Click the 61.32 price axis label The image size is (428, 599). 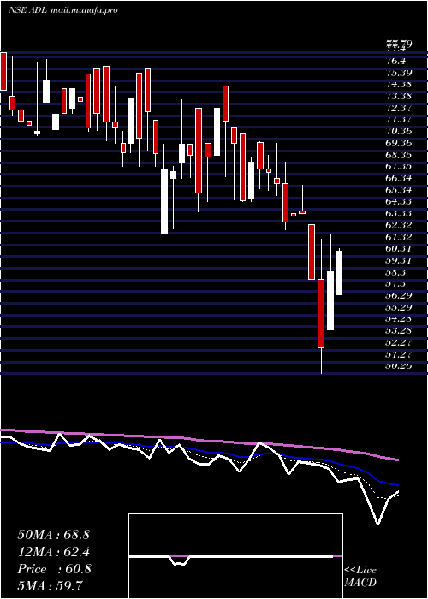click(398, 237)
